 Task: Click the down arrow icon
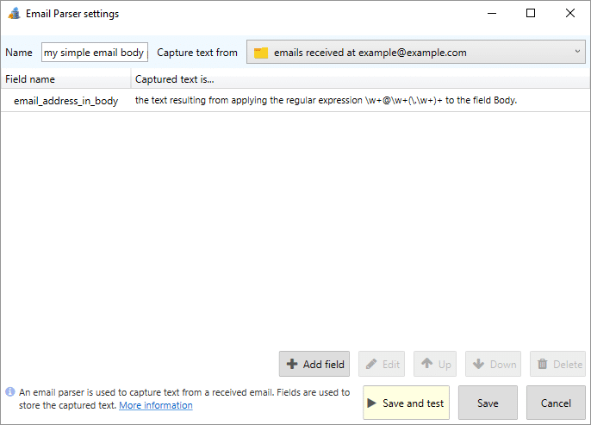tap(478, 364)
